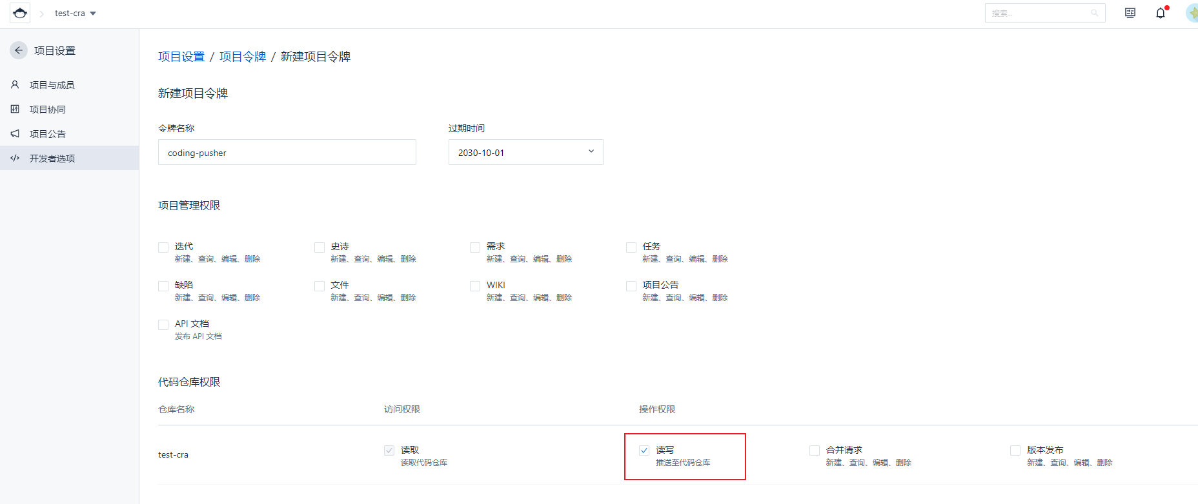Screen dimensions: 1198x504
Task: Click the 推送至代码仓库 description text
Action: click(683, 463)
